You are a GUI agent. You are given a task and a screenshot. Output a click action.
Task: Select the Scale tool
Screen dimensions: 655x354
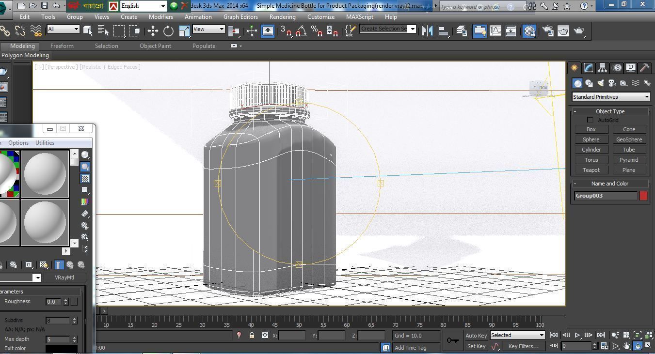[x=184, y=31]
